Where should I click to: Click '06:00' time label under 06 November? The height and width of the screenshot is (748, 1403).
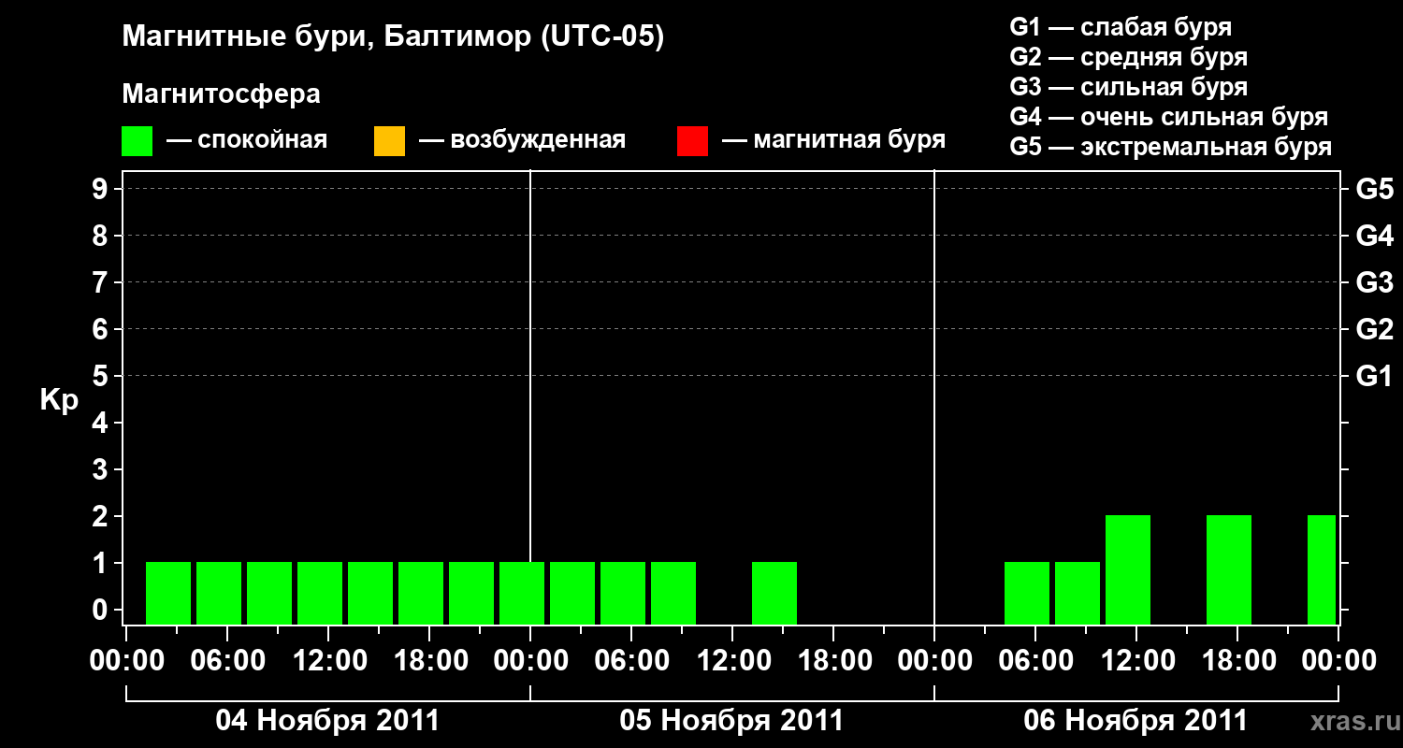[1035, 660]
